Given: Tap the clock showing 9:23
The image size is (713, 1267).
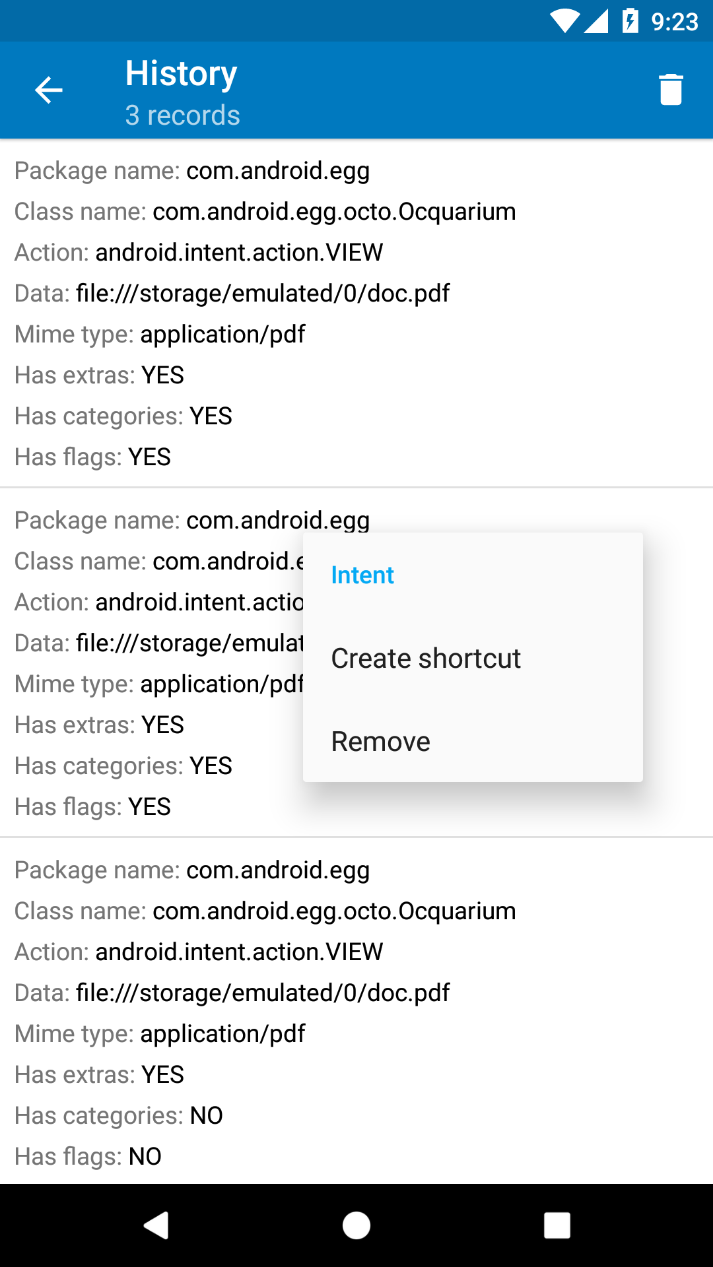Looking at the screenshot, I should pyautogui.click(x=675, y=22).
